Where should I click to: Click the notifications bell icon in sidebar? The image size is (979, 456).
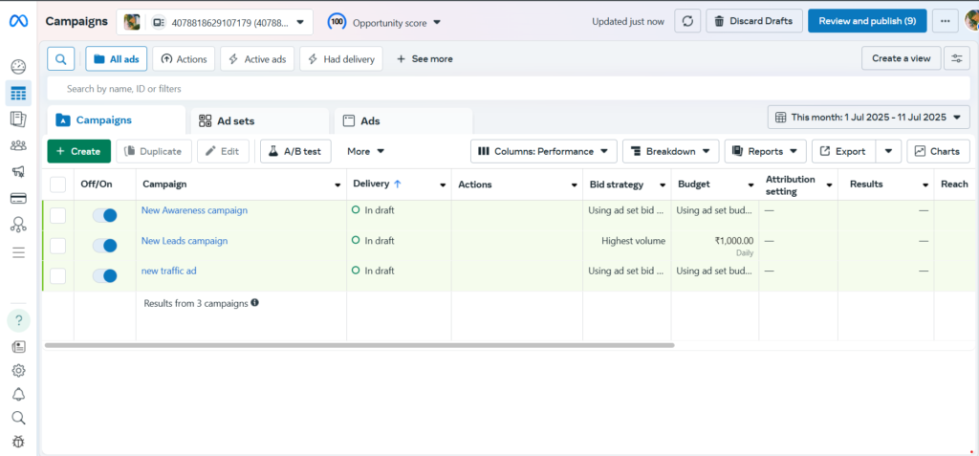pos(18,395)
